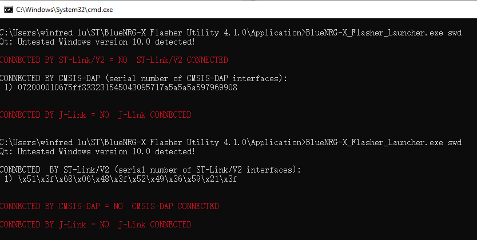
Task: Select the second Qt Untested Windows version line
Action: pyautogui.click(x=97, y=151)
